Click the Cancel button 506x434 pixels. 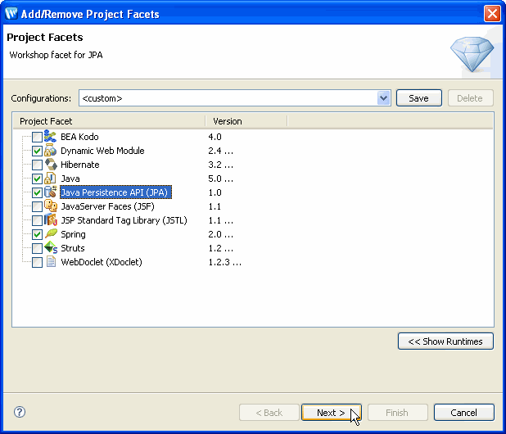463,413
